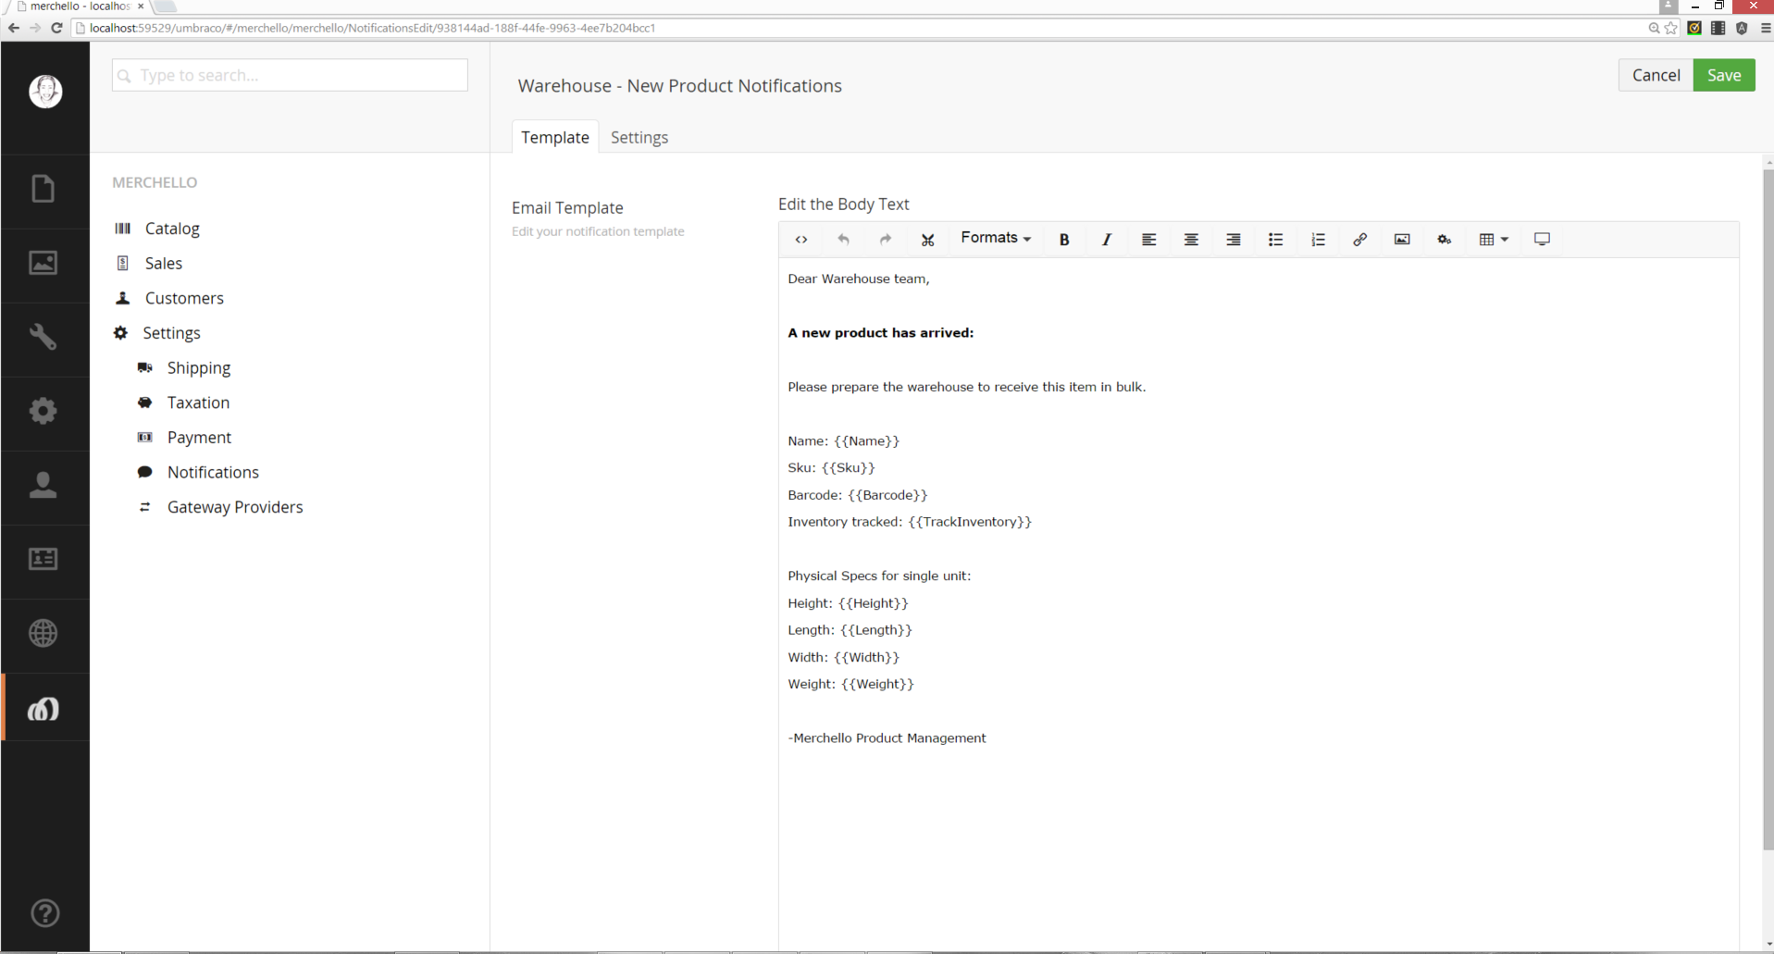
Task: Click the 'Barcode: {{Barcode}}' line
Action: click(857, 495)
